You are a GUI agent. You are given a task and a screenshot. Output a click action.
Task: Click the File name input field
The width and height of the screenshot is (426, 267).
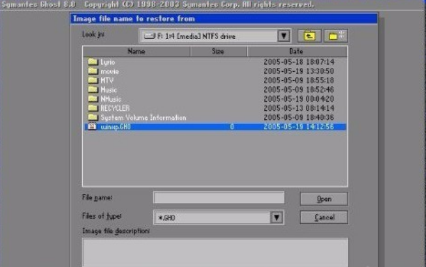(219, 198)
